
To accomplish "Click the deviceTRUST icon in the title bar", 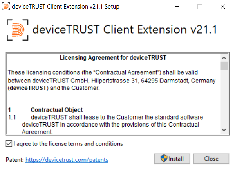I will click(6, 7).
